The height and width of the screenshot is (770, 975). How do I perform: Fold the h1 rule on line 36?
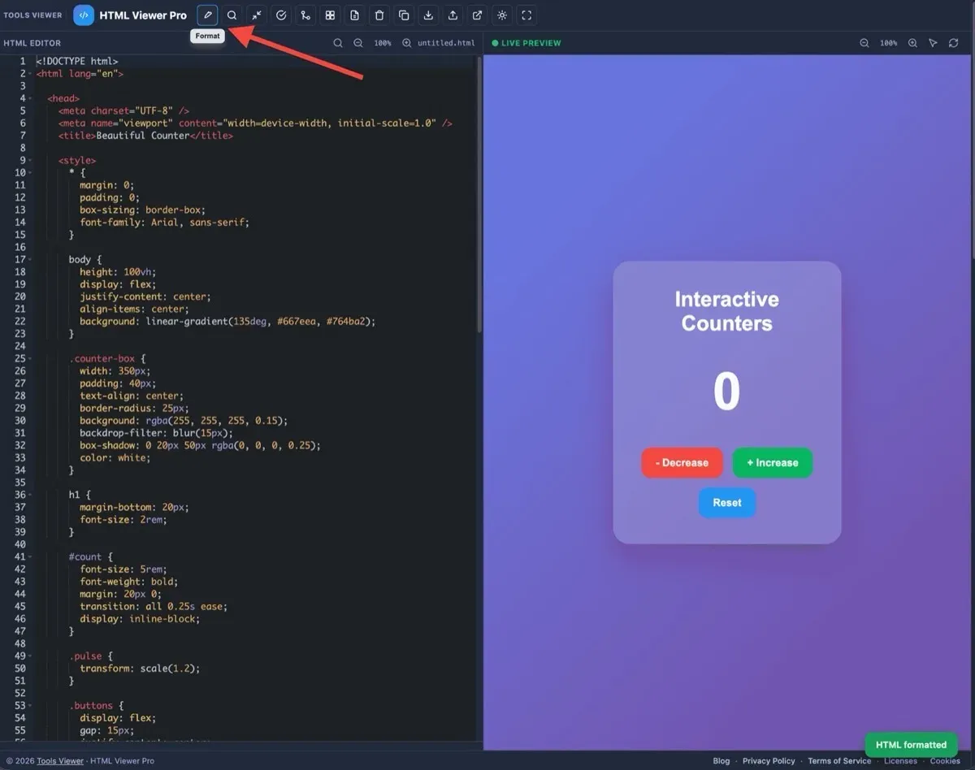tap(31, 495)
